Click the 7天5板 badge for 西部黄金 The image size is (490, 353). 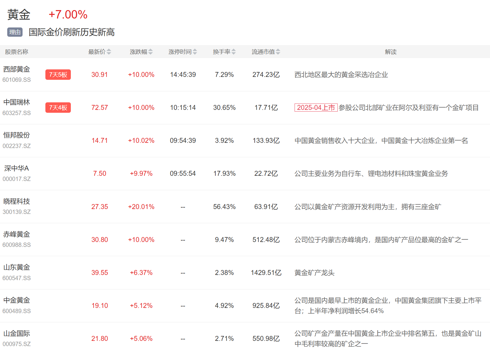pos(58,75)
